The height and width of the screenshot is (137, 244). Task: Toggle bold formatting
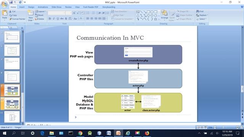pyautogui.click(x=50, y=19)
